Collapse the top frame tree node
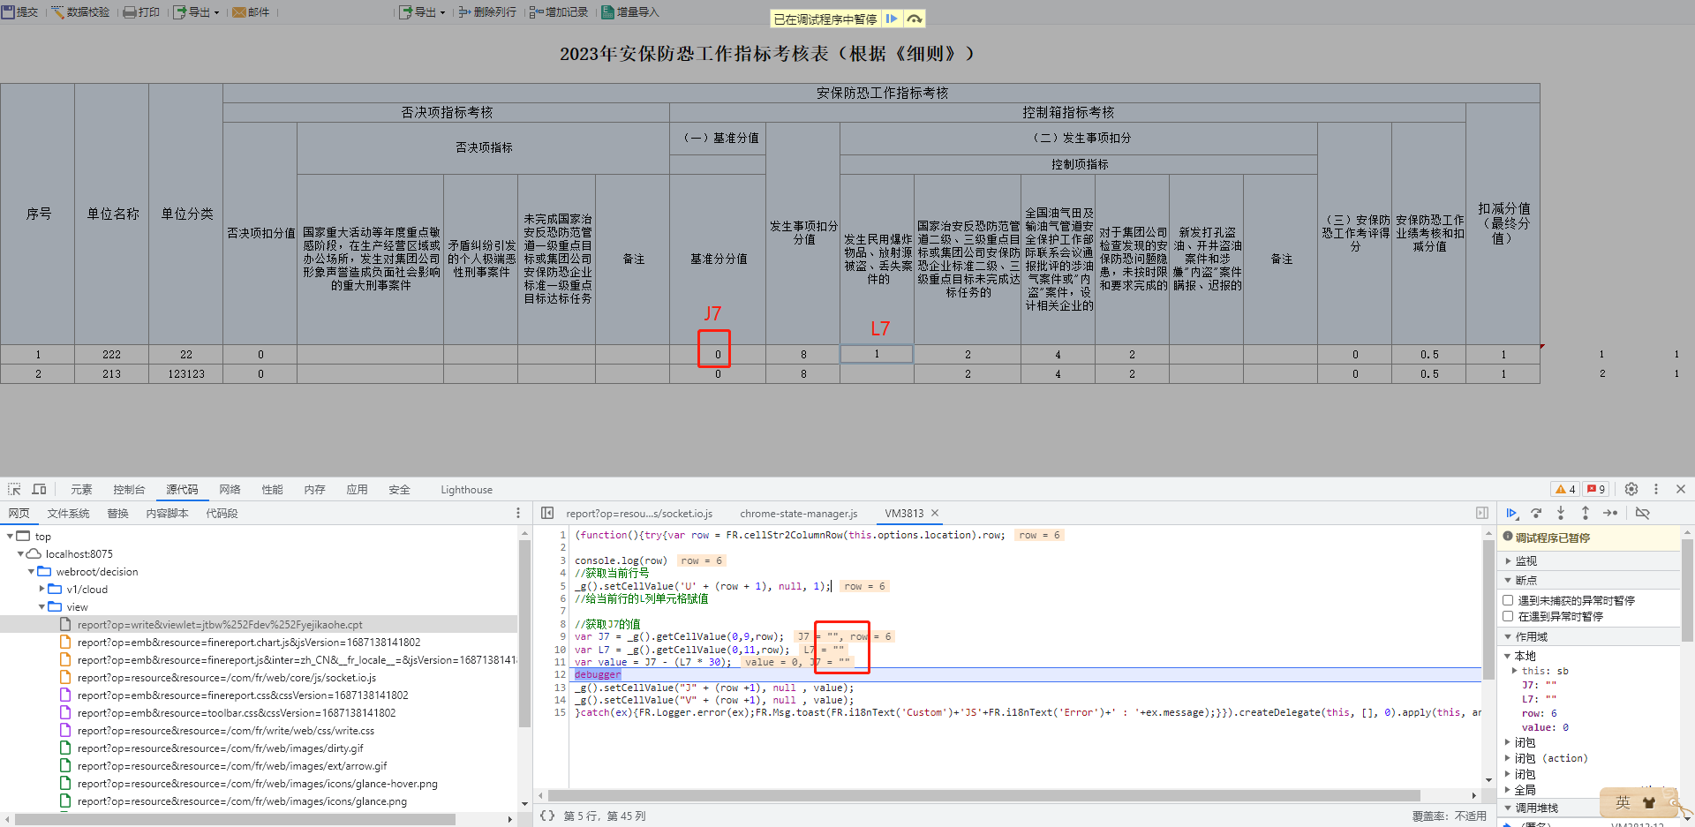 pos(10,536)
